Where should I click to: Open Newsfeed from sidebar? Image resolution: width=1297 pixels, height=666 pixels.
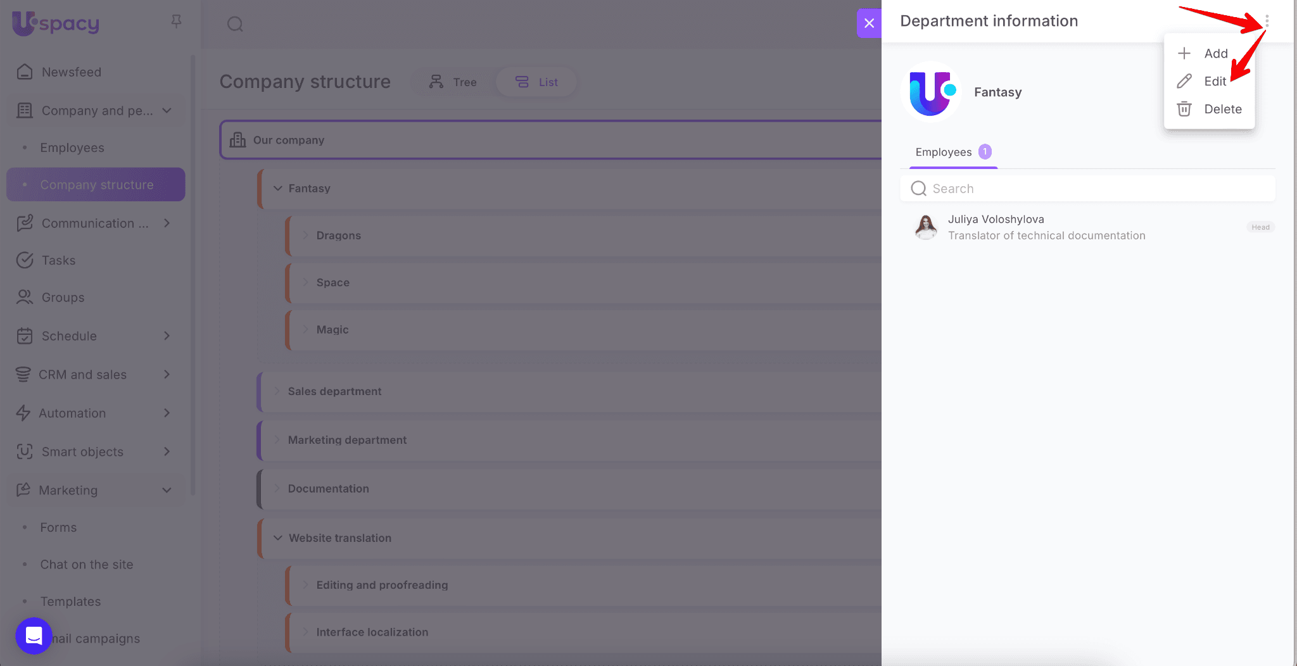click(x=71, y=72)
